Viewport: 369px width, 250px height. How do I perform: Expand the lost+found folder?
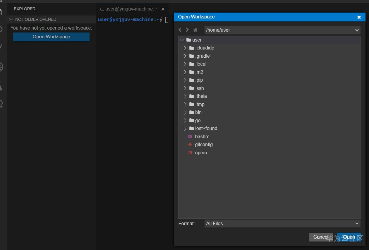185,128
